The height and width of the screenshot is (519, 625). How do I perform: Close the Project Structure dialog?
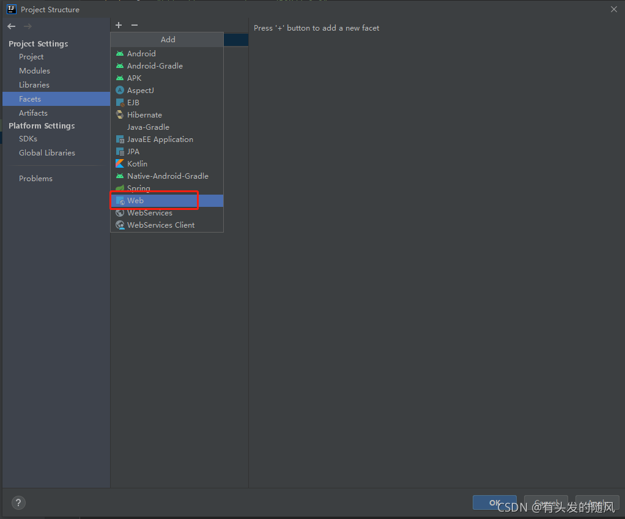(614, 9)
